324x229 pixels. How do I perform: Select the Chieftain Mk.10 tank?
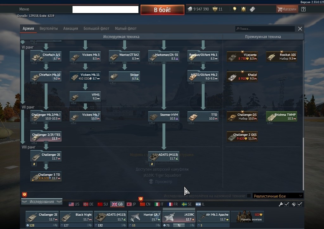point(46,76)
